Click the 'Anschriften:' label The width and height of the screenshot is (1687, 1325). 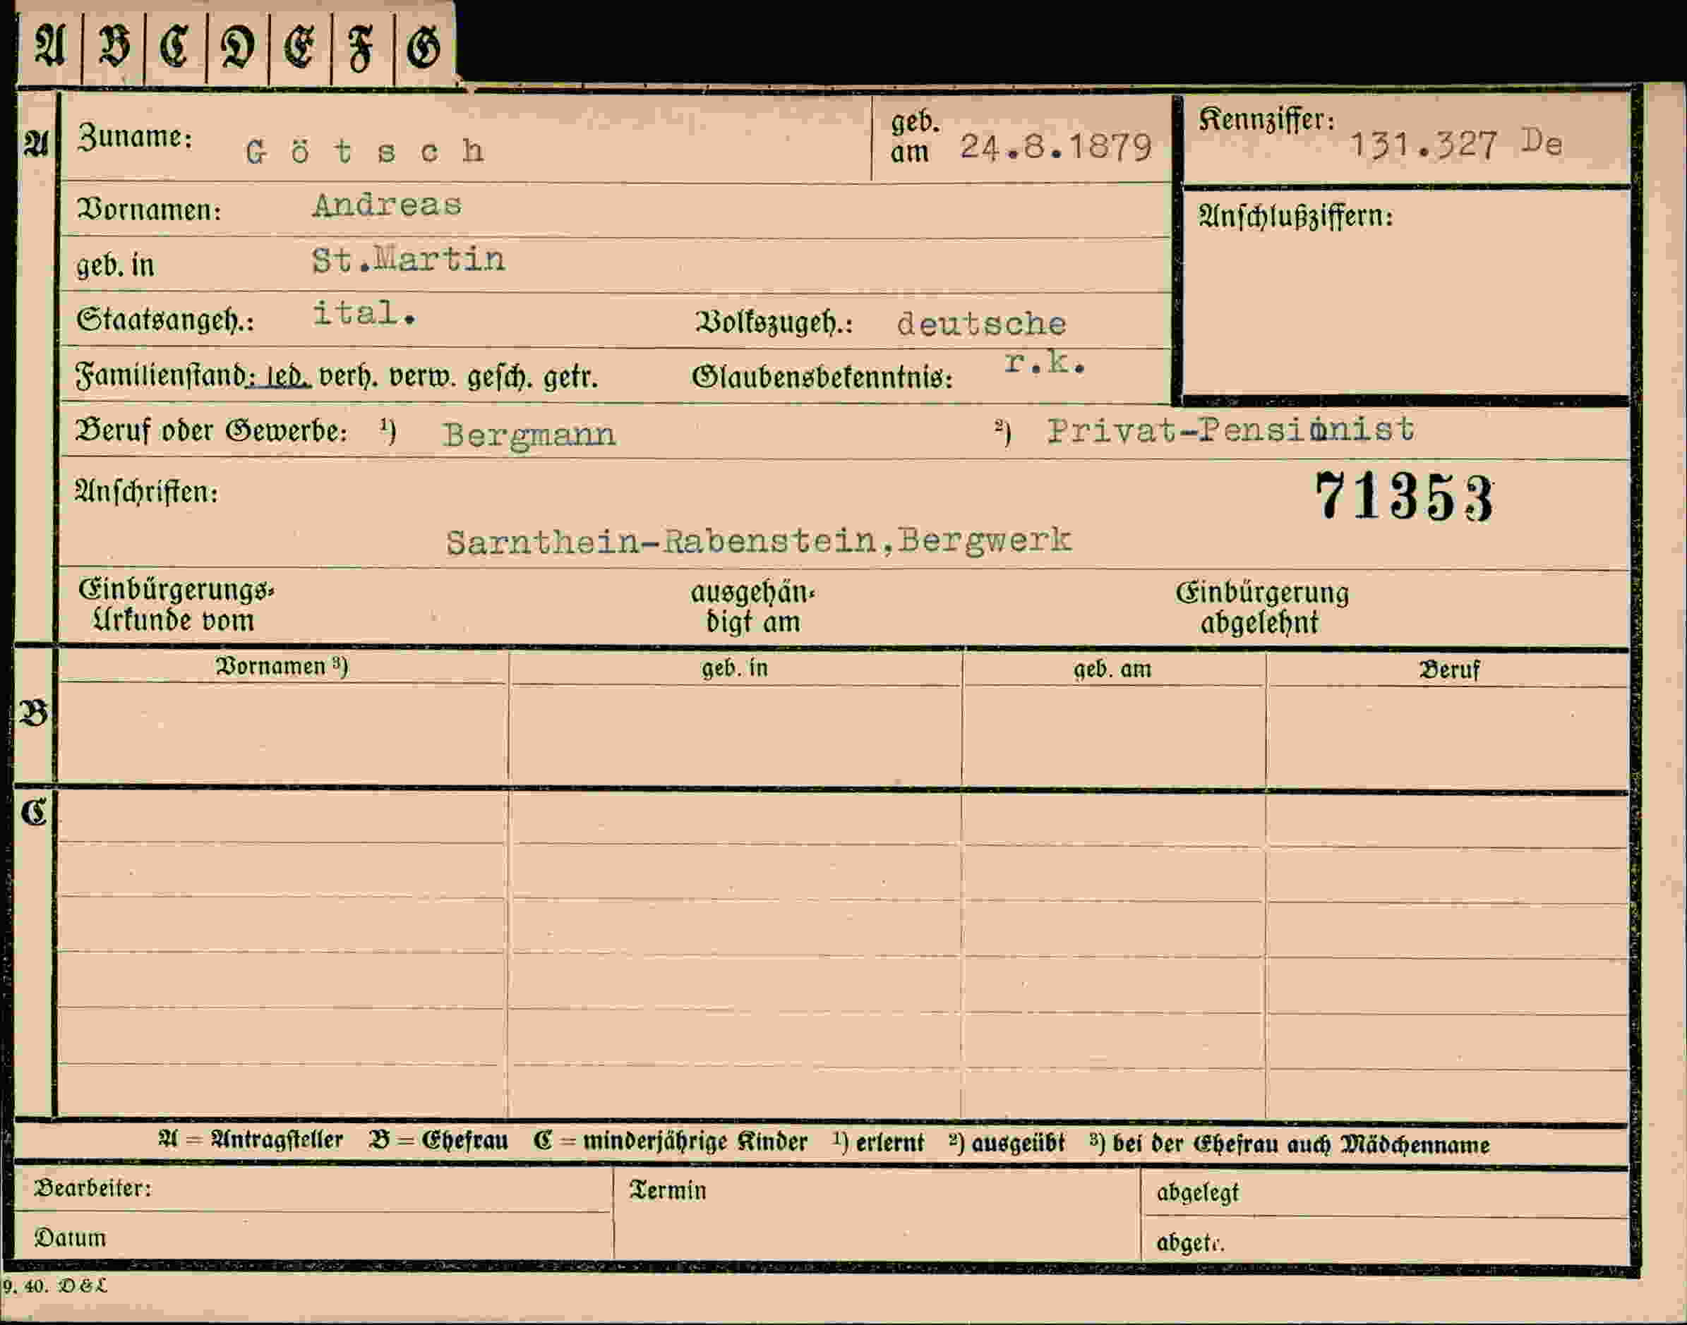tap(146, 492)
